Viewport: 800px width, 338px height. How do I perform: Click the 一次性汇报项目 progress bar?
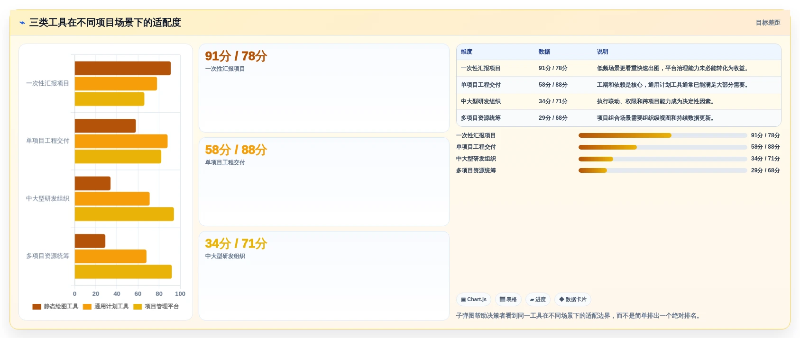coord(662,136)
